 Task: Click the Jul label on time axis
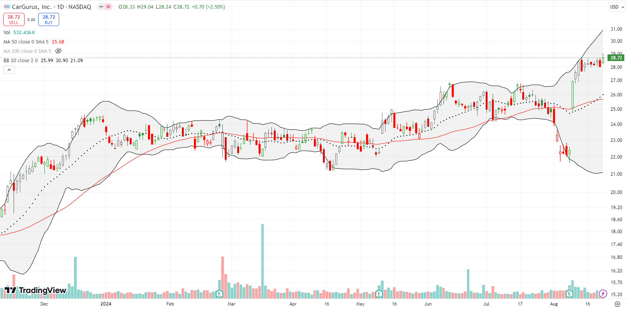coord(486,304)
